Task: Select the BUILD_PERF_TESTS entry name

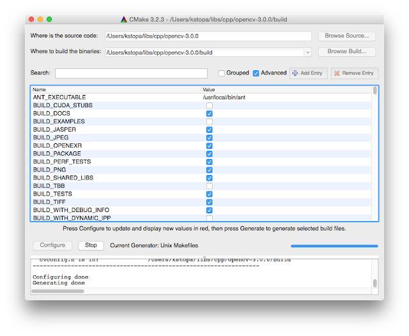Action: tap(62, 162)
